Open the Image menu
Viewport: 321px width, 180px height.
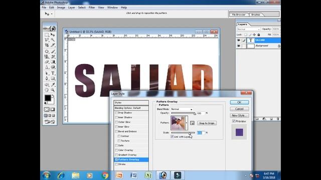(x=61, y=7)
